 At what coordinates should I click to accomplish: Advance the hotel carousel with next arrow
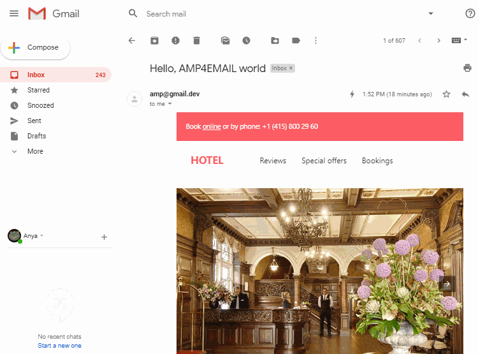[447, 284]
